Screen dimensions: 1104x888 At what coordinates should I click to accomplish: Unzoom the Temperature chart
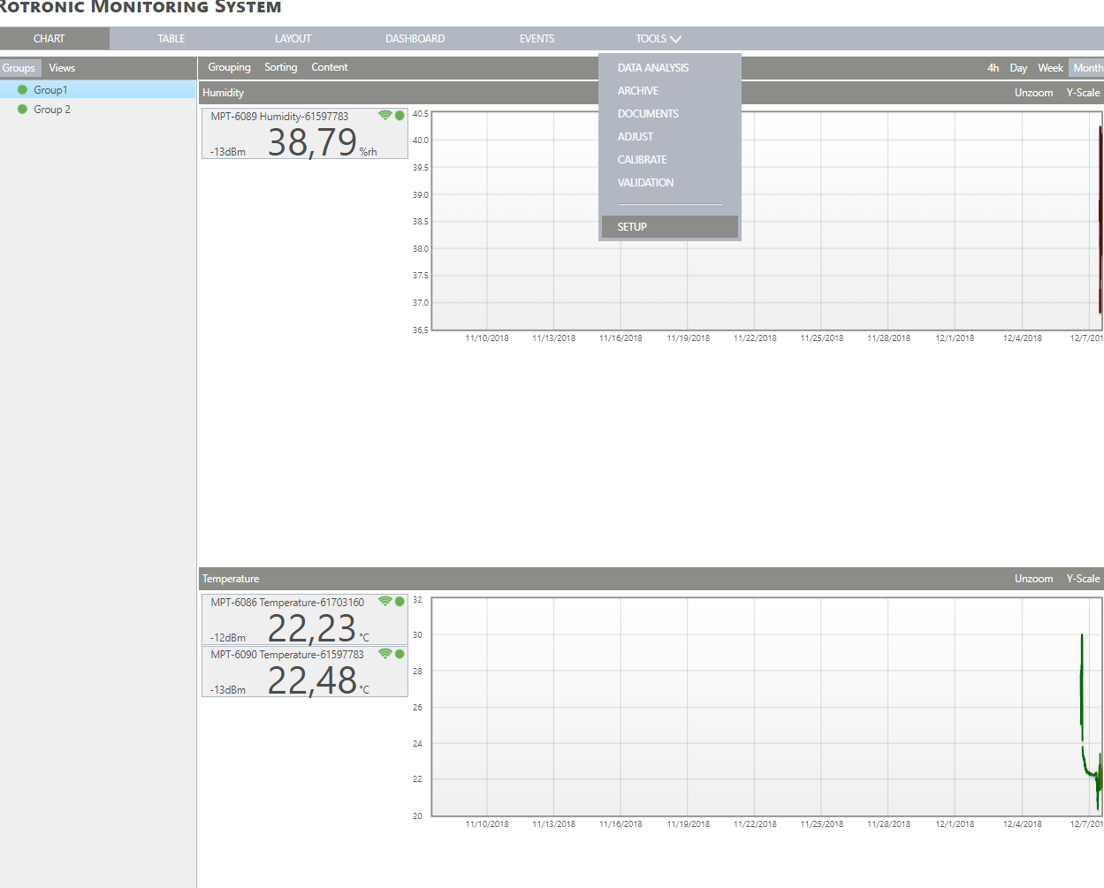pyautogui.click(x=1033, y=579)
